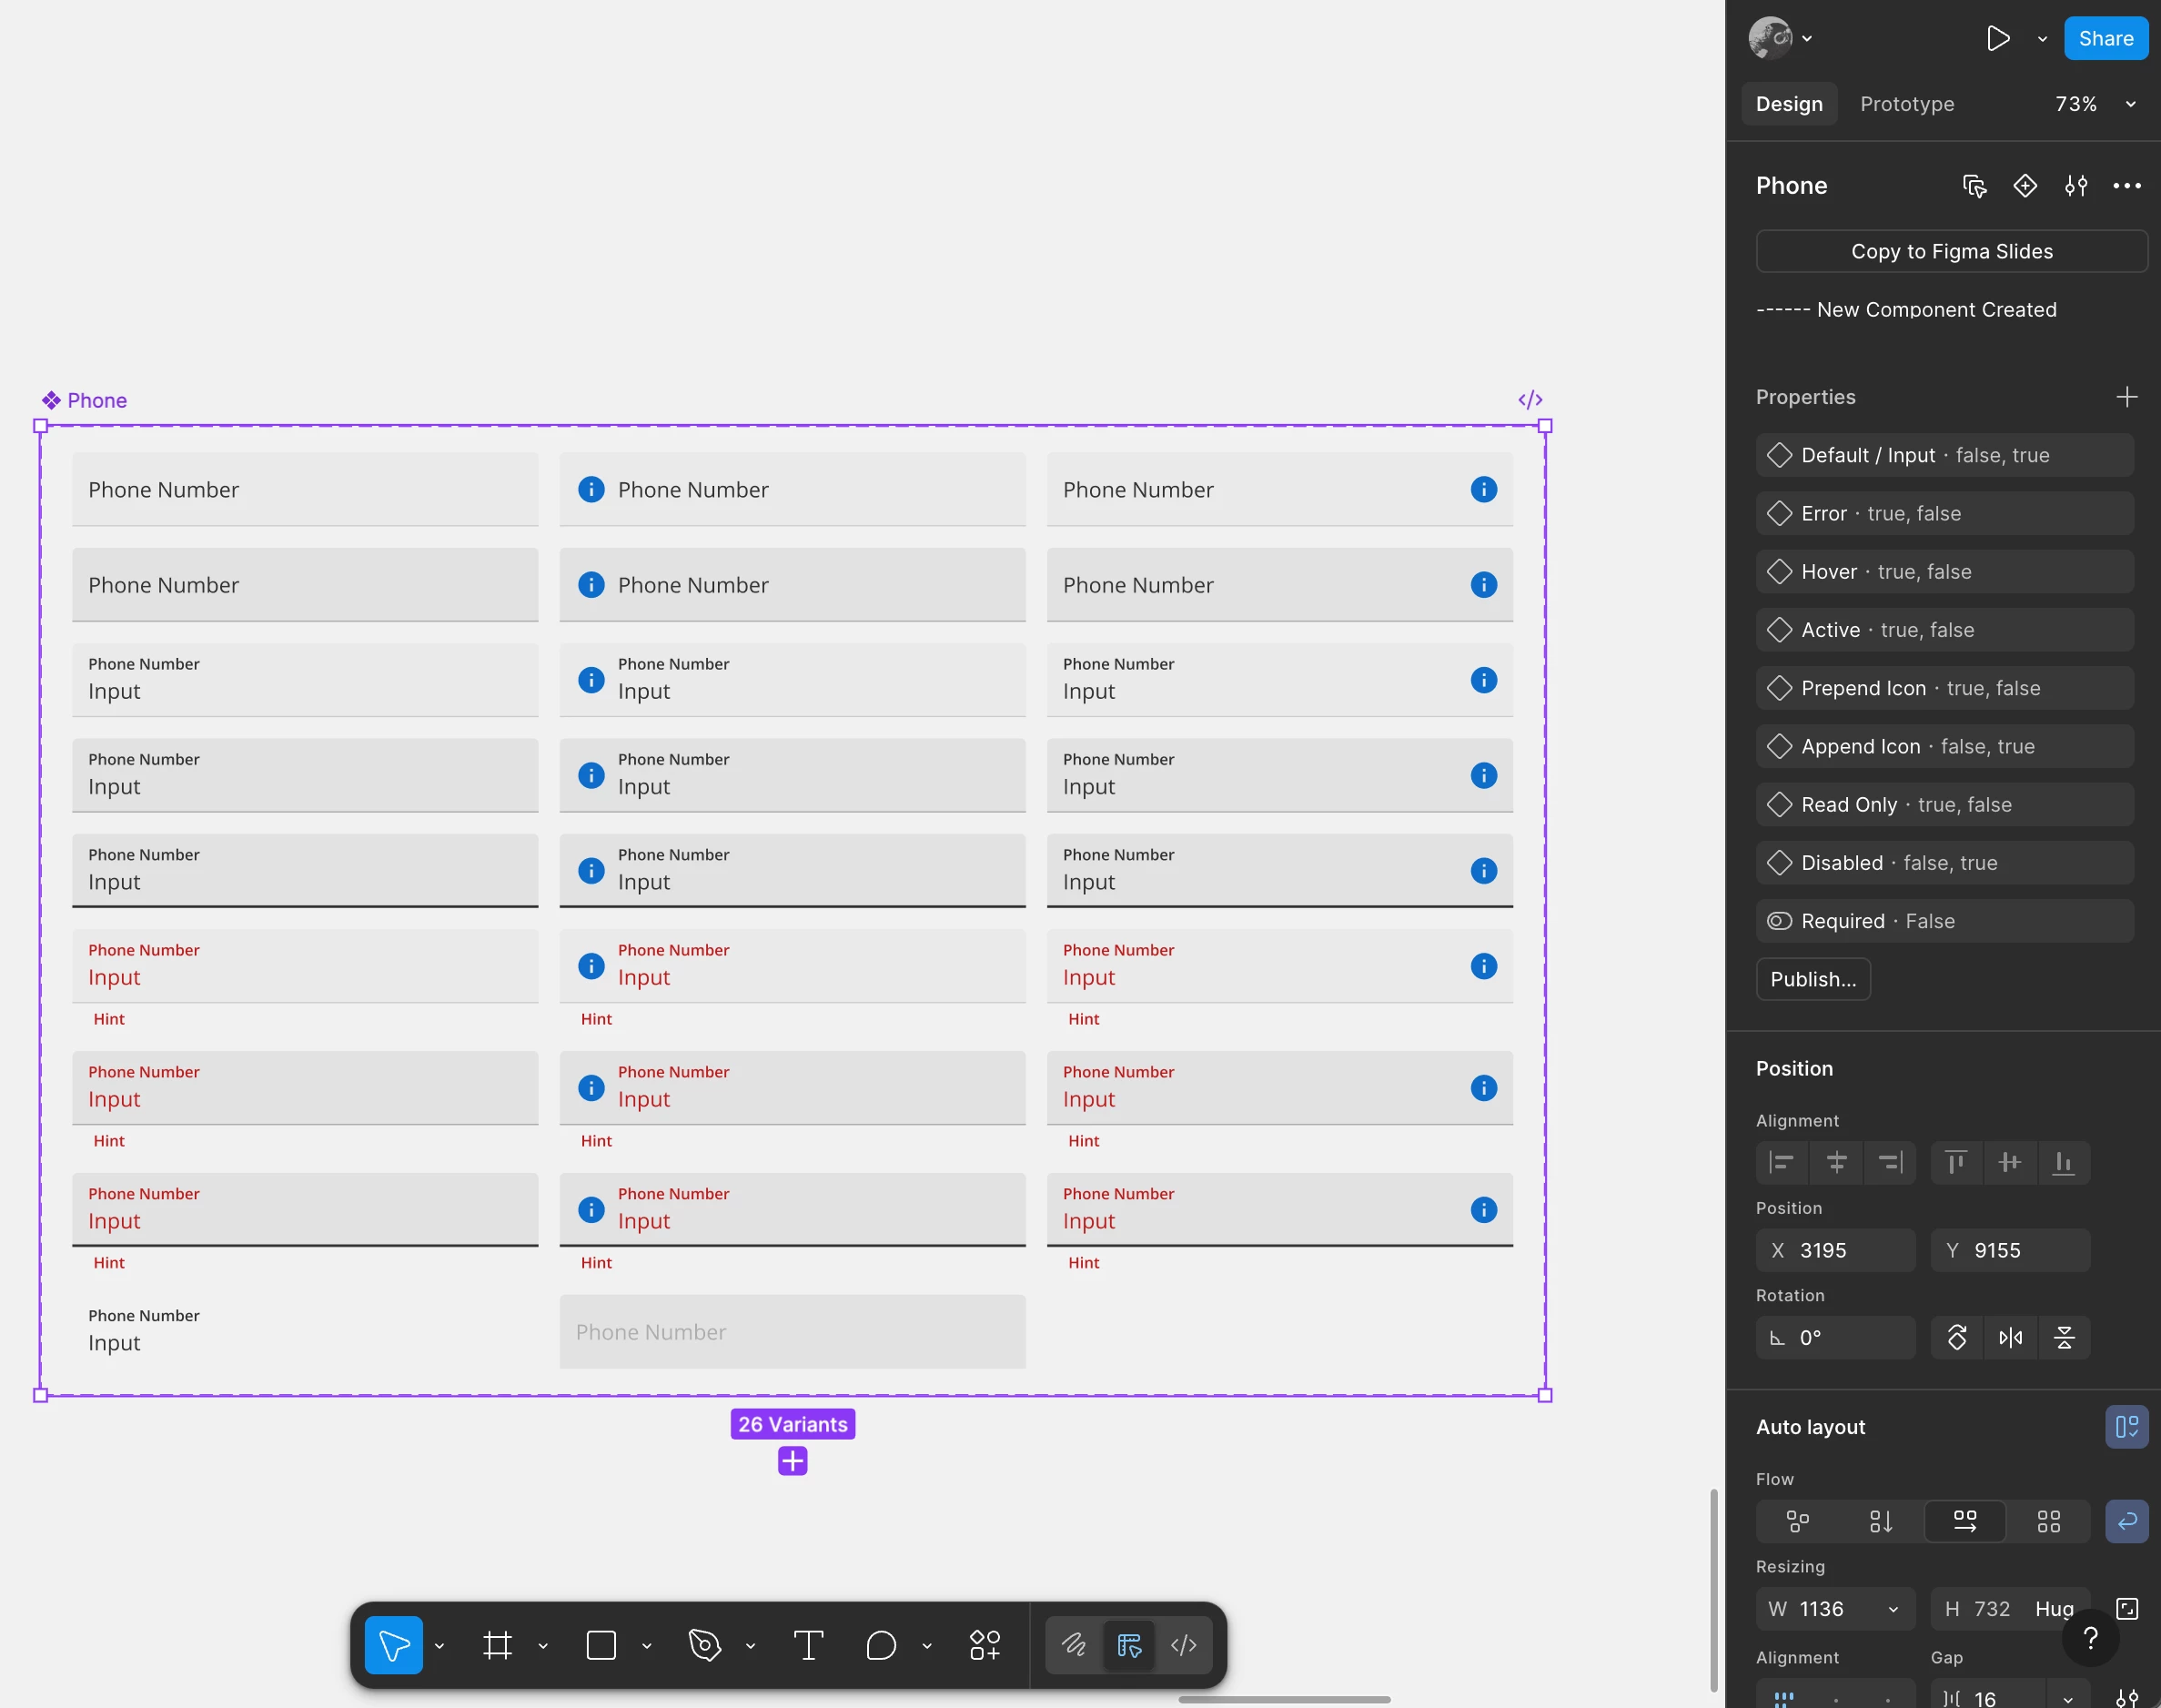This screenshot has width=2161, height=1708.
Task: Select the Pen tool
Action: click(x=705, y=1645)
